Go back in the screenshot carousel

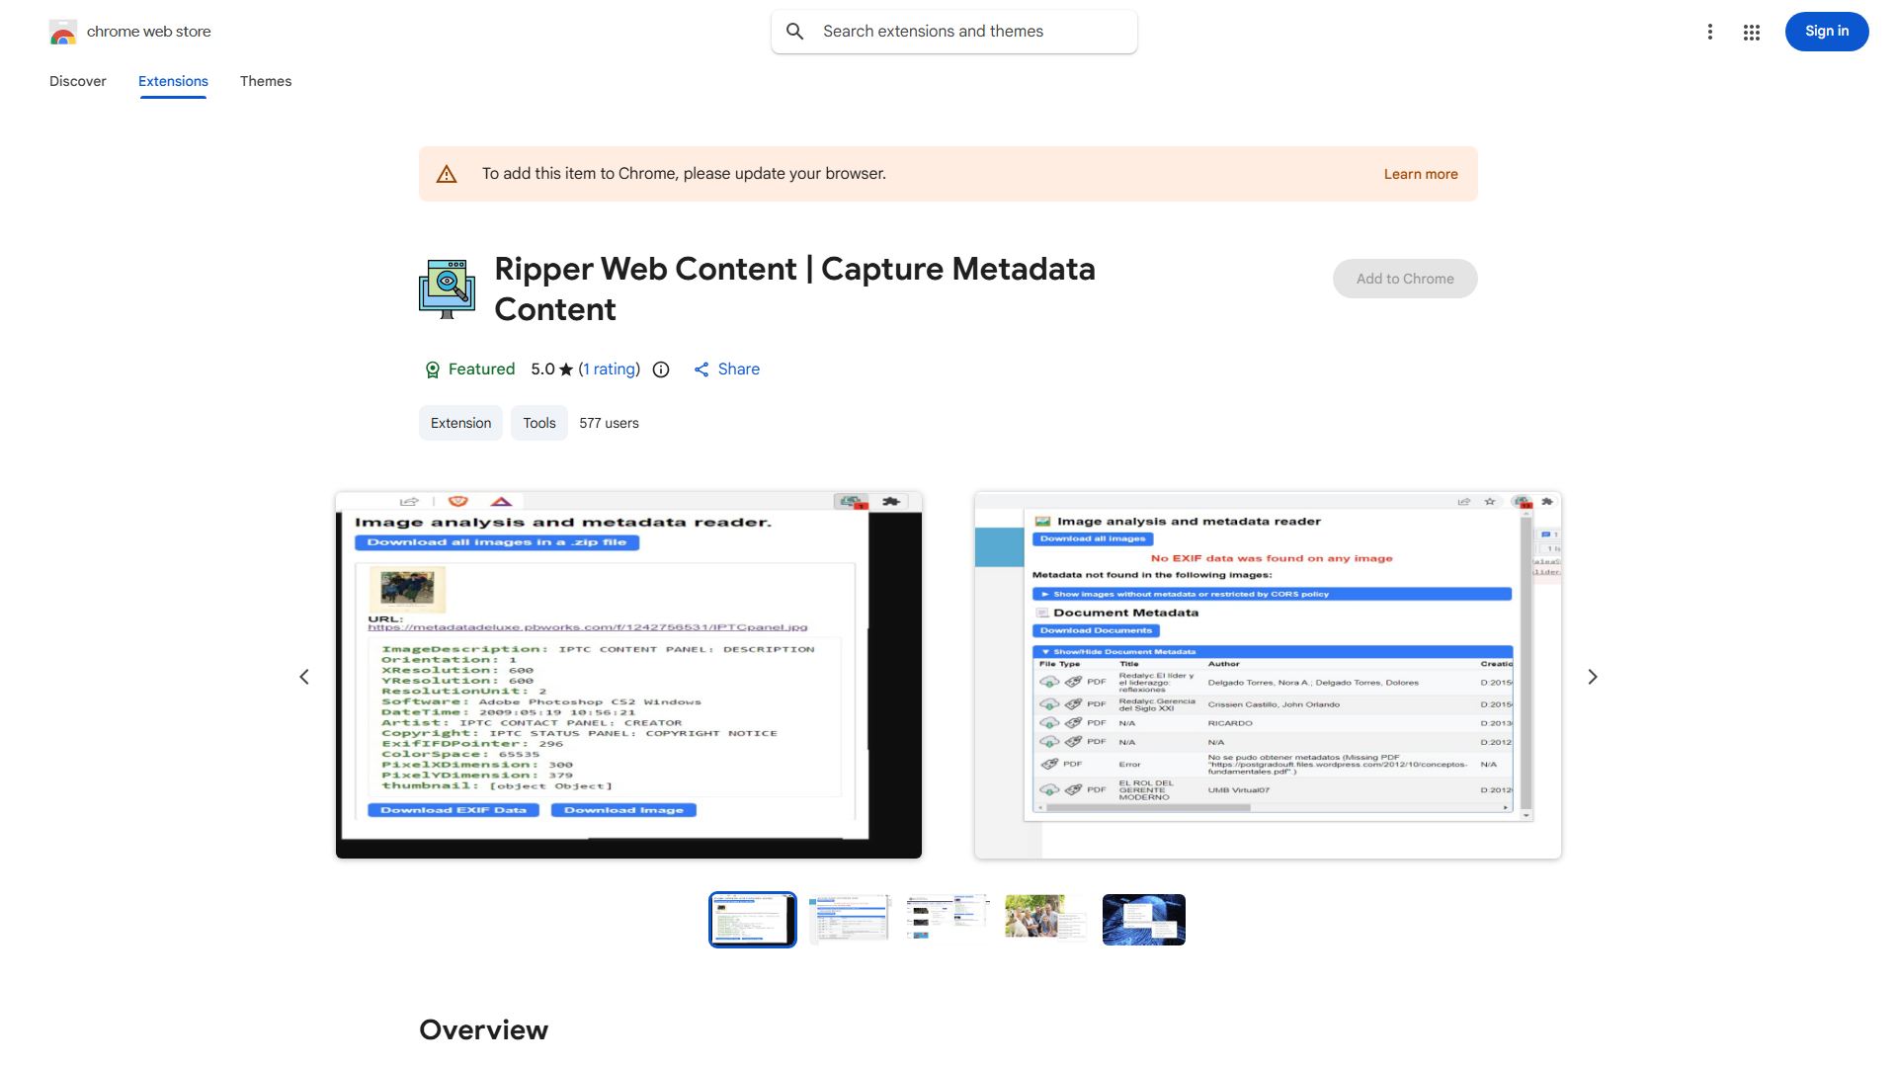[x=304, y=676]
